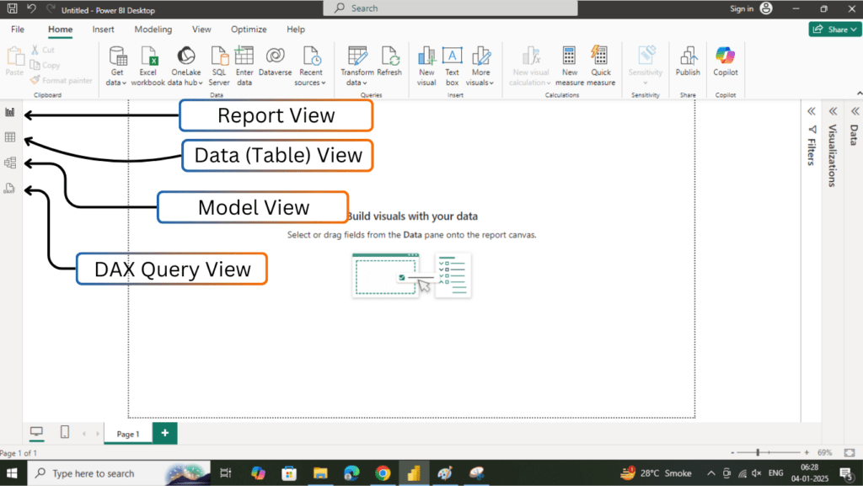Open the Help tab
The width and height of the screenshot is (863, 486).
tap(296, 29)
